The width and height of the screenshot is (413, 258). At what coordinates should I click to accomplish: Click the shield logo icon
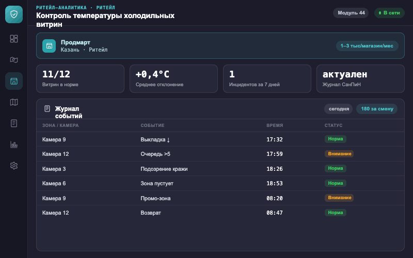click(14, 14)
